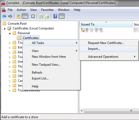Click the Paste clipboard toolbar icon
The height and width of the screenshot is (120, 139).
click(x=33, y=16)
